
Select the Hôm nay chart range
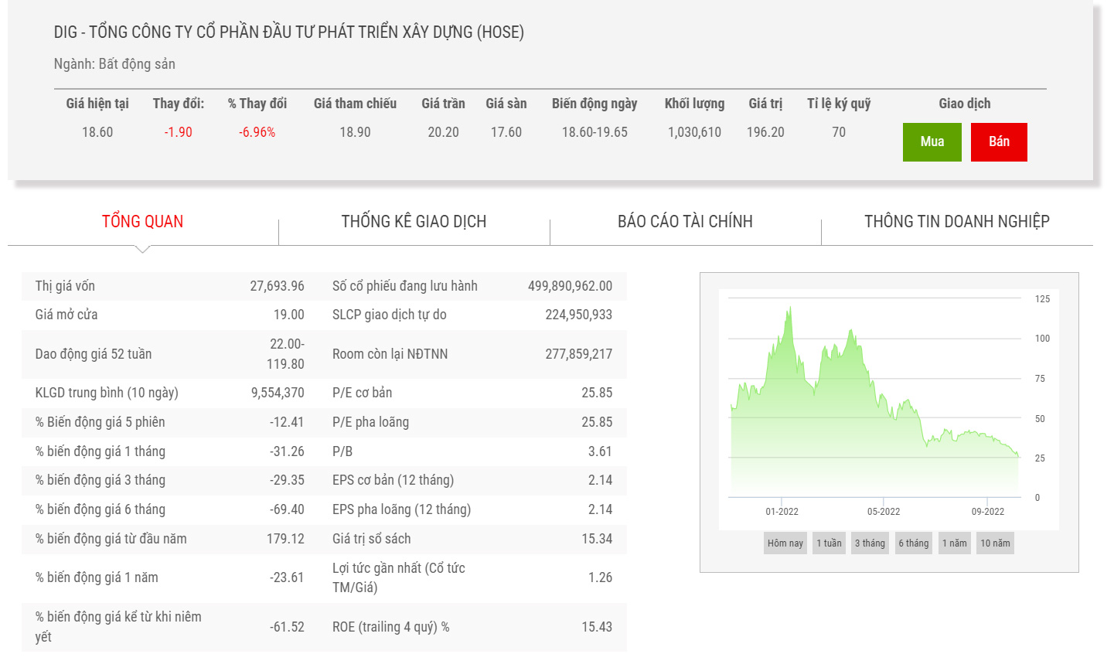785,543
